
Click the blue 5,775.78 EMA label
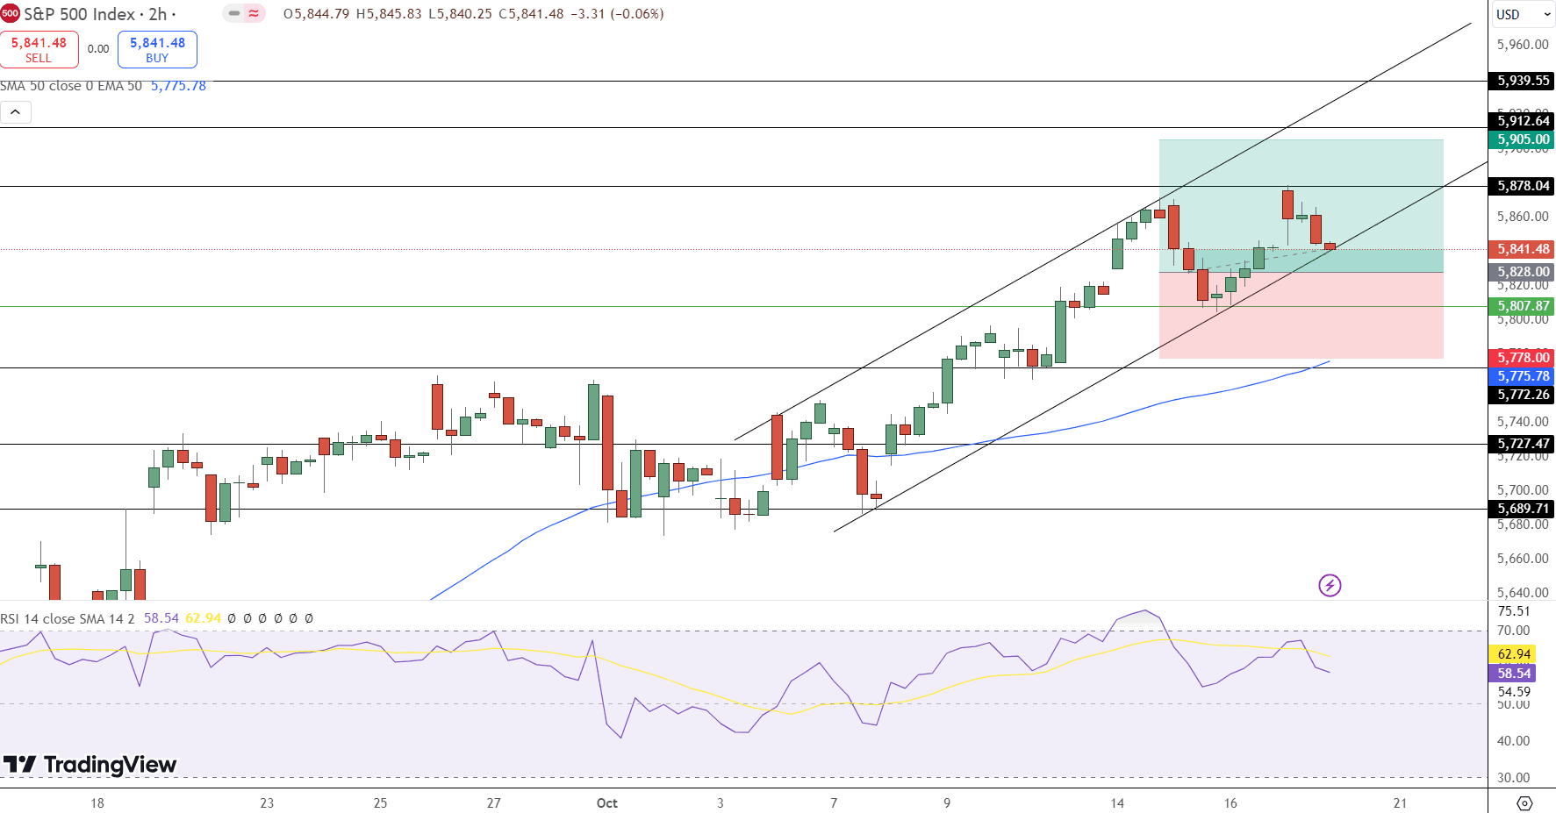coord(1522,376)
